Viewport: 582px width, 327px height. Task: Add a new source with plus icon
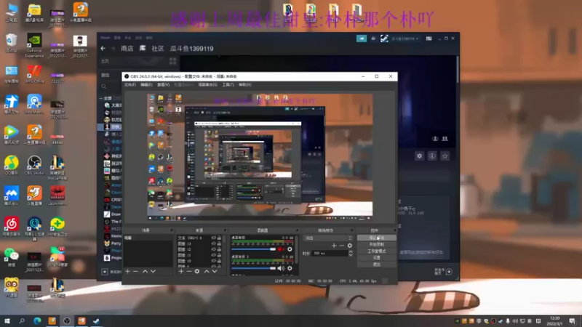(181, 271)
